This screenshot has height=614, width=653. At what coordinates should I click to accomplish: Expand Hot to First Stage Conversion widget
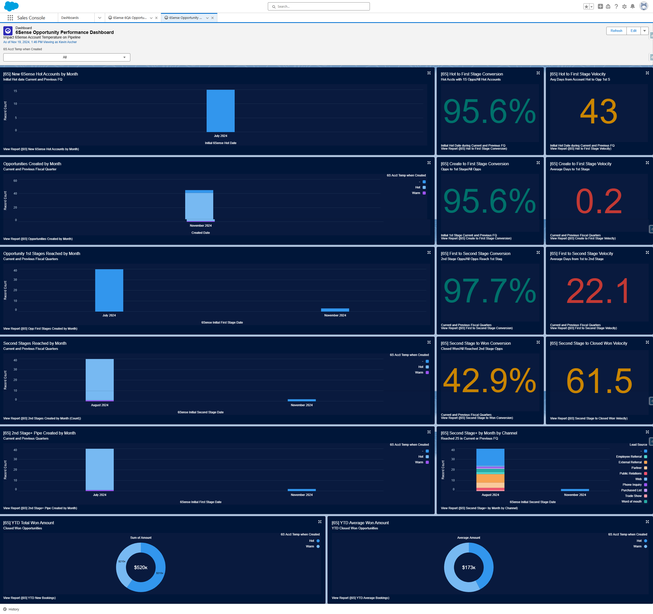click(538, 73)
